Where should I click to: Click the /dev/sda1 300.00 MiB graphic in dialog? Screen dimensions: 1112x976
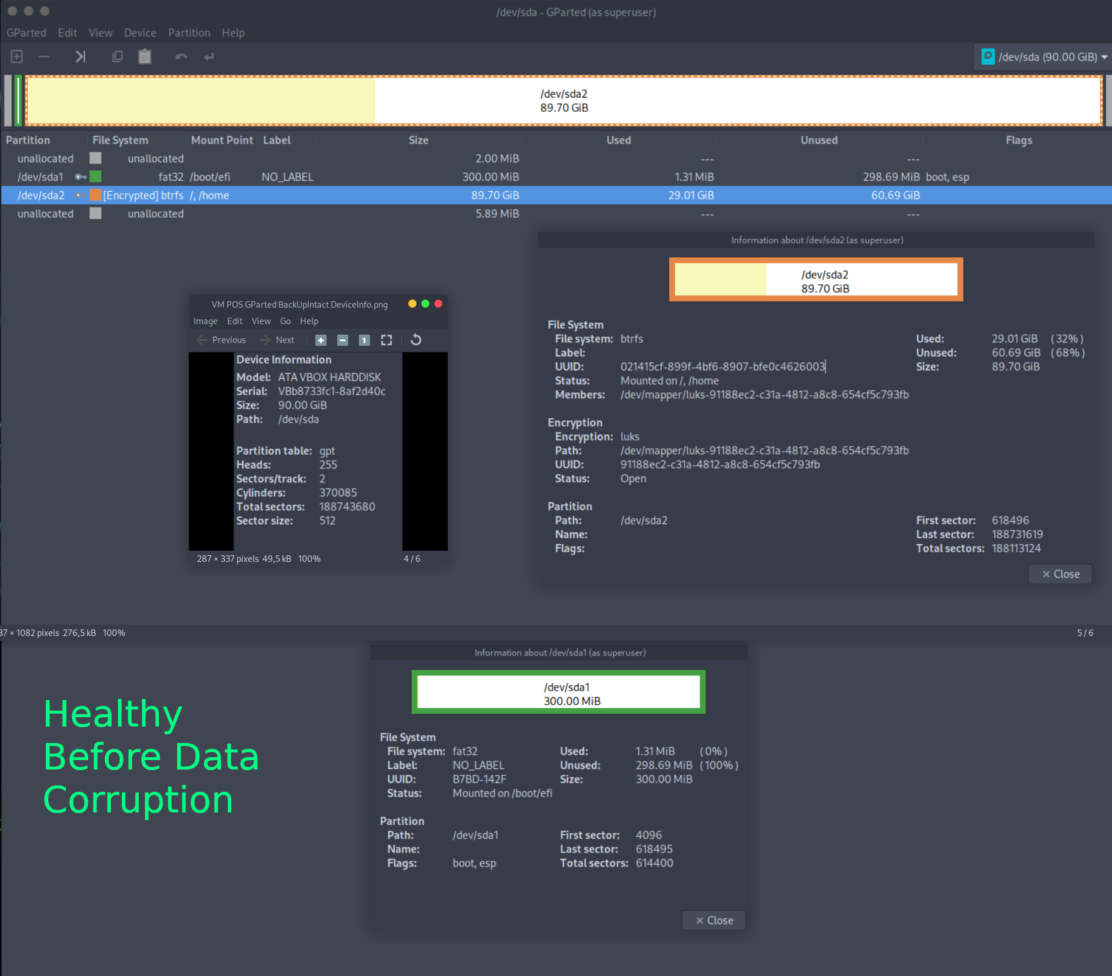click(x=558, y=692)
